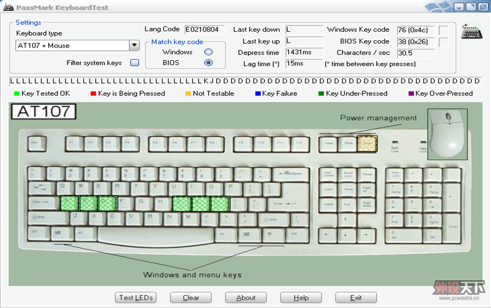Click the left Alt key

coord(85,234)
